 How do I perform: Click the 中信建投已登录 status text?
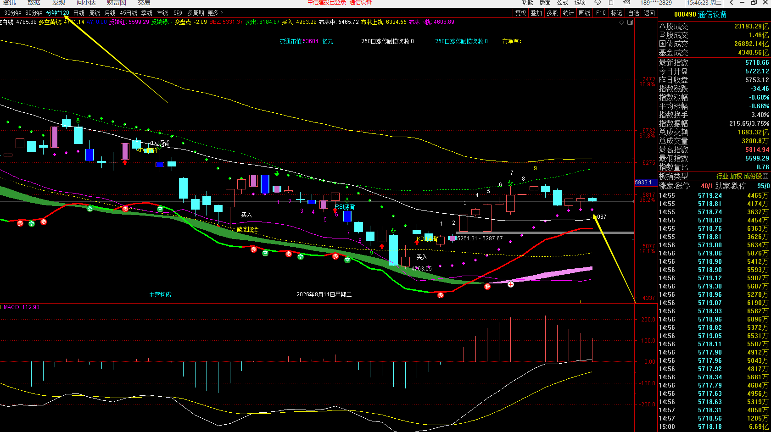pyautogui.click(x=327, y=3)
